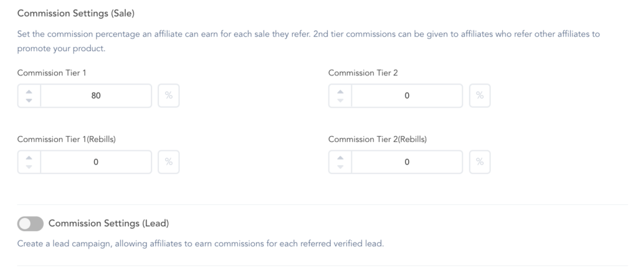Focus the Commission Tier 1 field showing 80
The height and width of the screenshot is (268, 638).
tap(96, 96)
